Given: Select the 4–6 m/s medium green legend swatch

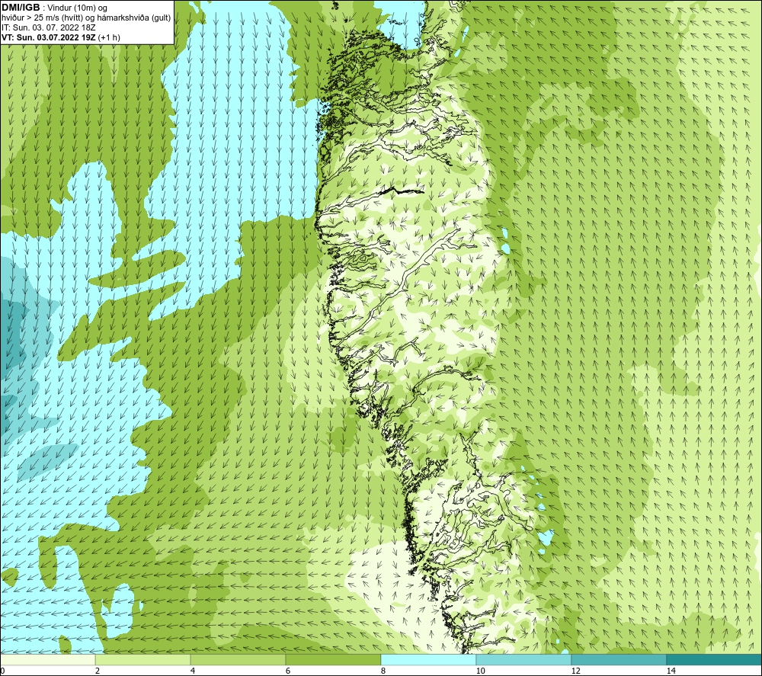Looking at the screenshot, I should tap(238, 659).
